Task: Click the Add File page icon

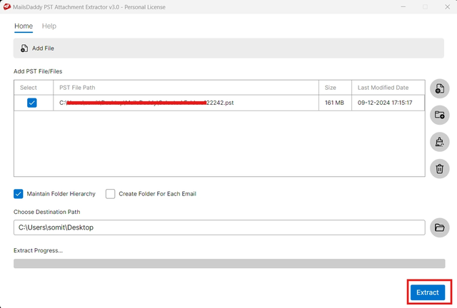Action: coord(24,48)
